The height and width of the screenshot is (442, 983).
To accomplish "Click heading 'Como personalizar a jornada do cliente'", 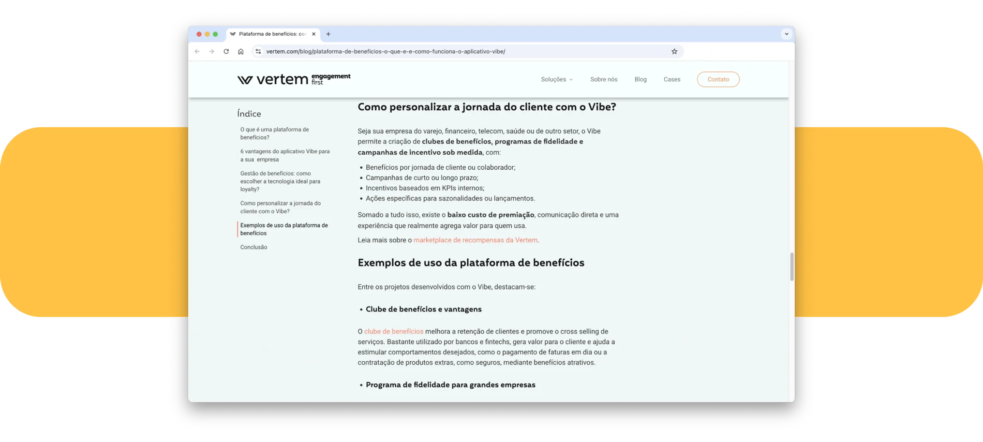I will [487, 107].
